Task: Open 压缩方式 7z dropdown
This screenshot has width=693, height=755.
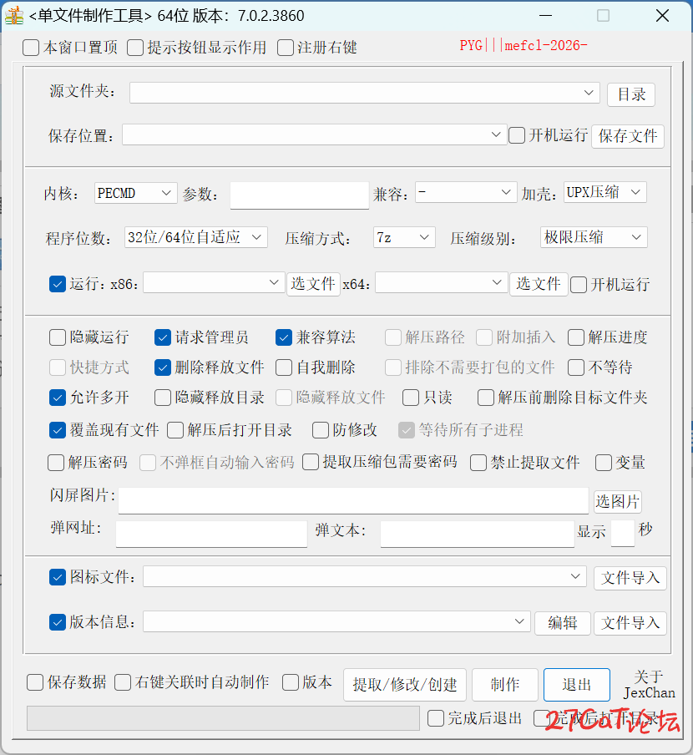Action: (x=404, y=237)
